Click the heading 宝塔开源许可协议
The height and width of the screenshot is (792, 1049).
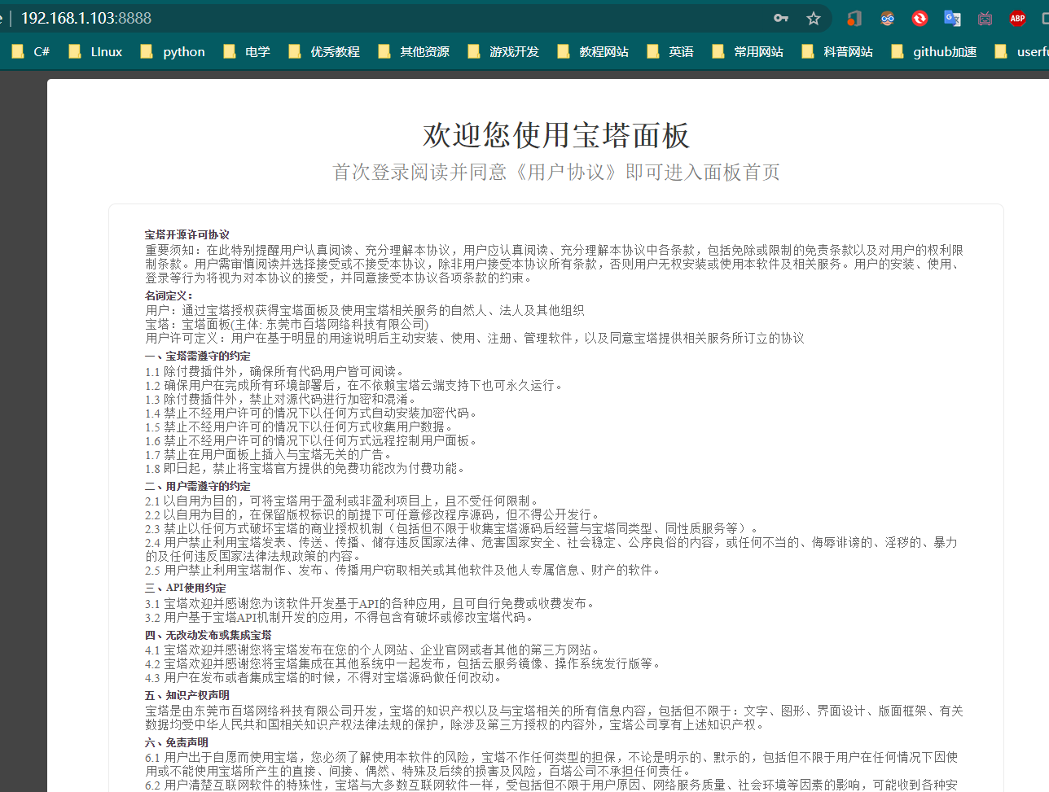click(187, 234)
